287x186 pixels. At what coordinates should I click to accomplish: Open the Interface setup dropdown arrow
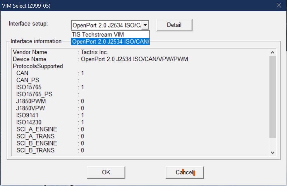(145, 25)
